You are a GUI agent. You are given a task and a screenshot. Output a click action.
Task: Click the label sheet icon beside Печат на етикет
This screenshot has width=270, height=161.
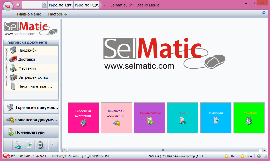[x=13, y=86]
